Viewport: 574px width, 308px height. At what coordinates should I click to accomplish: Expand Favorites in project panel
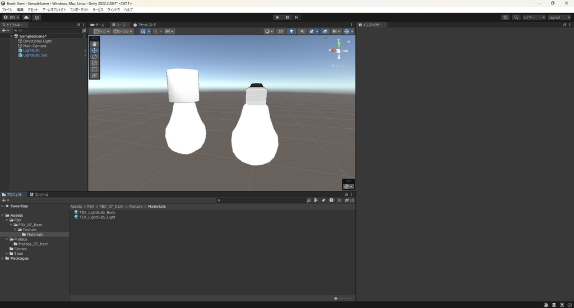pyautogui.click(x=3, y=206)
